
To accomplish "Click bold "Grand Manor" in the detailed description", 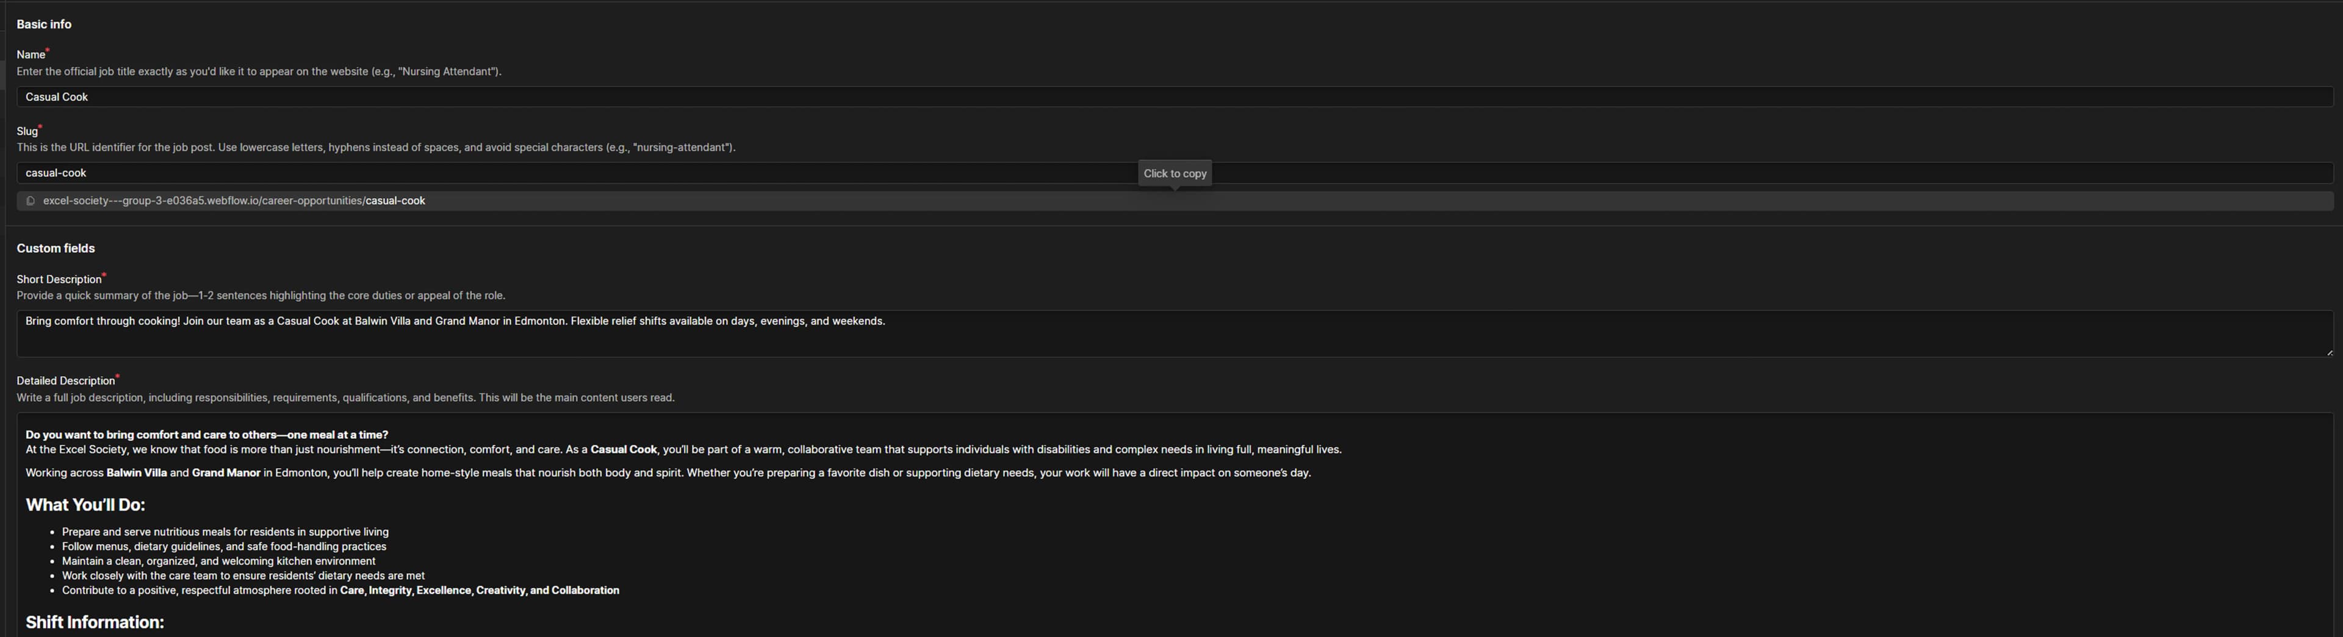I will [226, 474].
